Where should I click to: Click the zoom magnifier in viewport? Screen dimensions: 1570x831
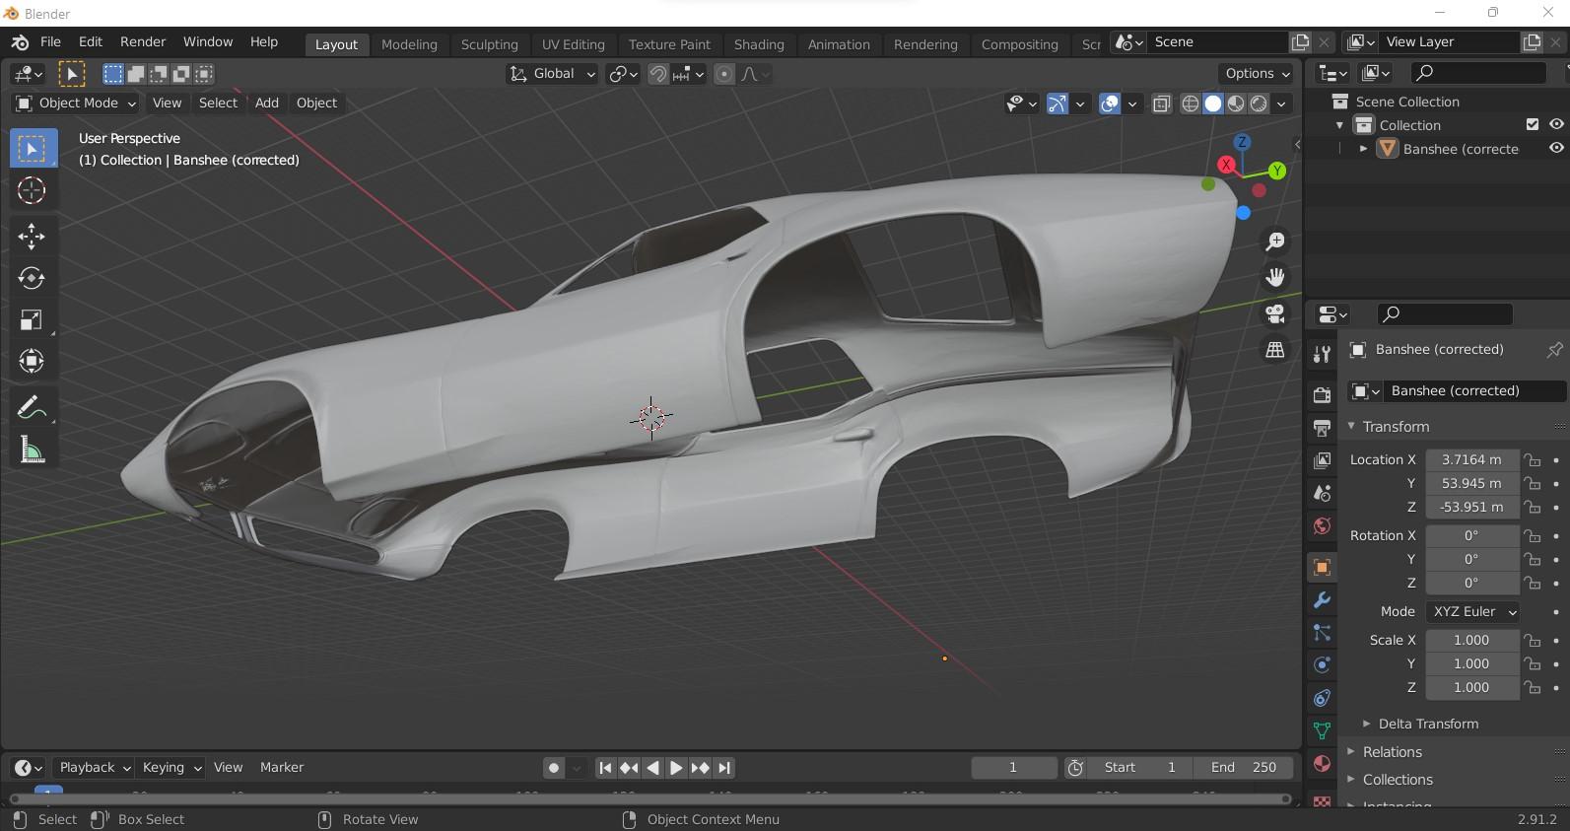point(1275,242)
